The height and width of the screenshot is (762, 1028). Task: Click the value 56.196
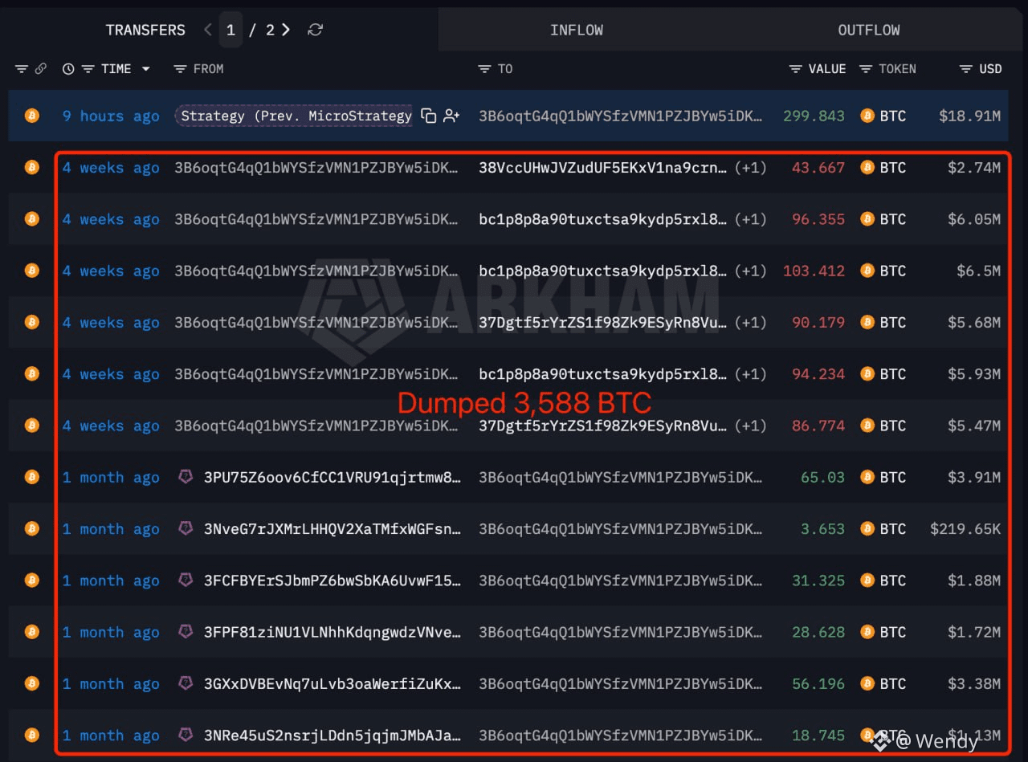(x=818, y=683)
